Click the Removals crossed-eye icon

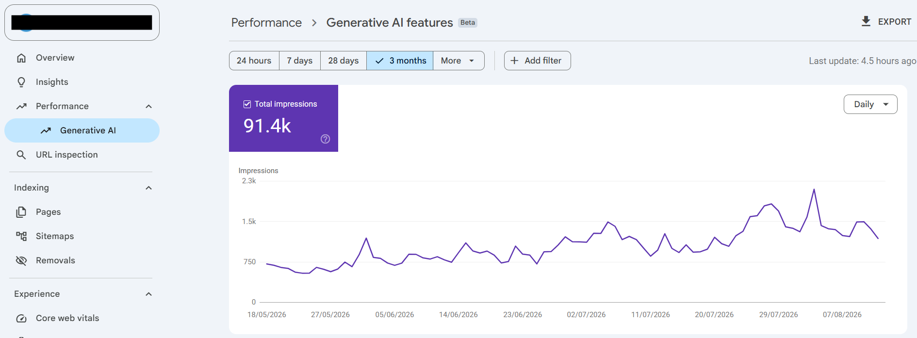point(21,260)
